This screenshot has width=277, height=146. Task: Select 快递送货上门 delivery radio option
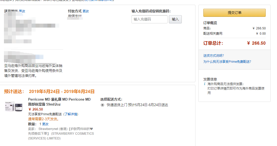pyautogui.click(x=102, y=105)
